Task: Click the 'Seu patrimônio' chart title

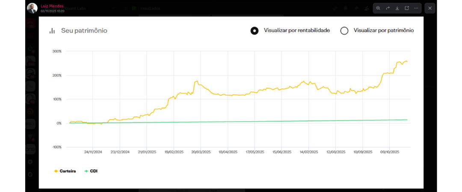Action: pos(84,31)
